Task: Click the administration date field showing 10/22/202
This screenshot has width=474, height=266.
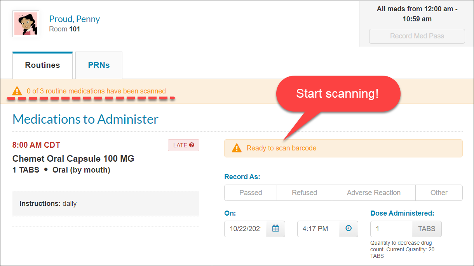Action: pyautogui.click(x=245, y=229)
